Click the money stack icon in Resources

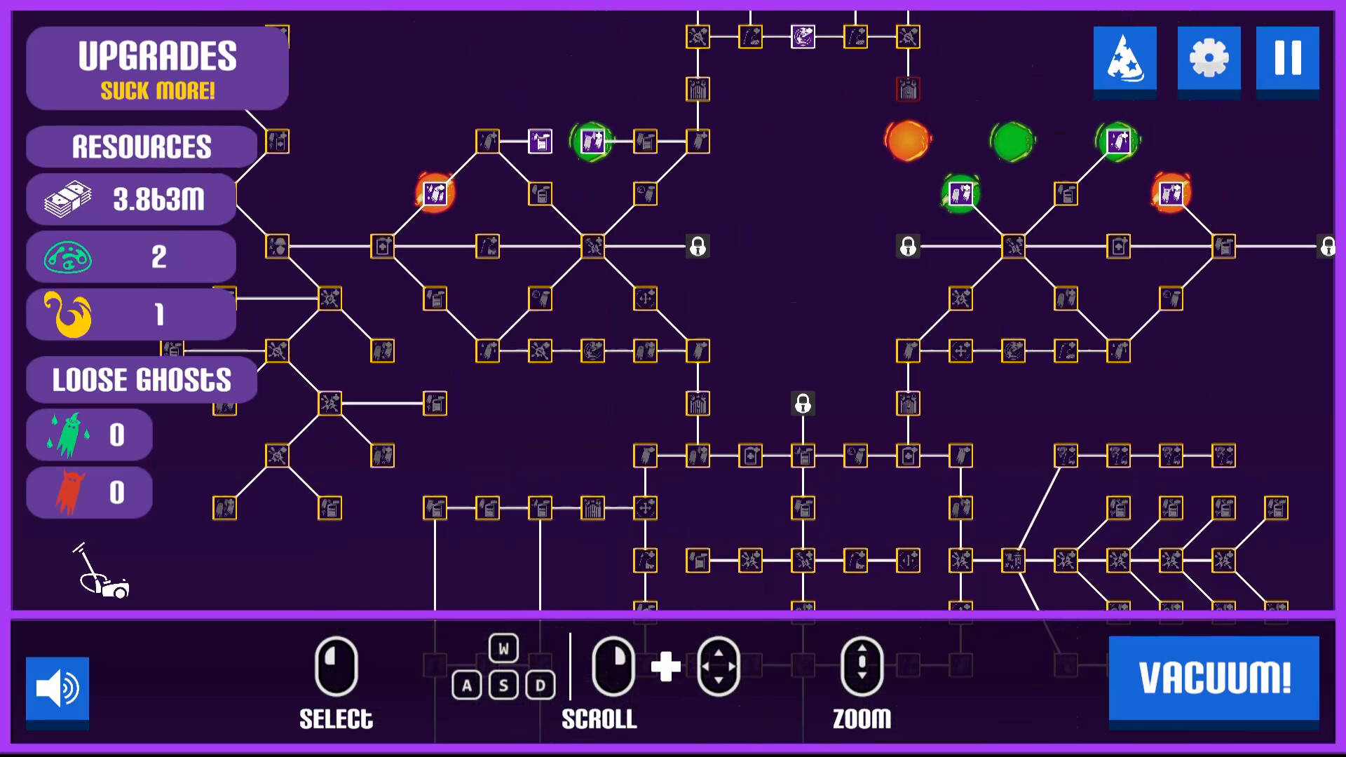tap(69, 198)
